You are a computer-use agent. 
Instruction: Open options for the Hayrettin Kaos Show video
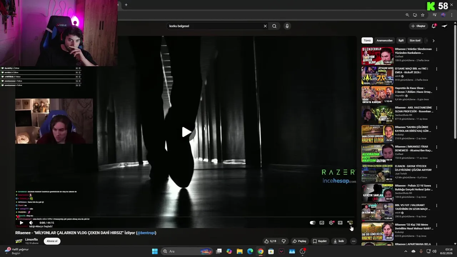click(x=436, y=88)
